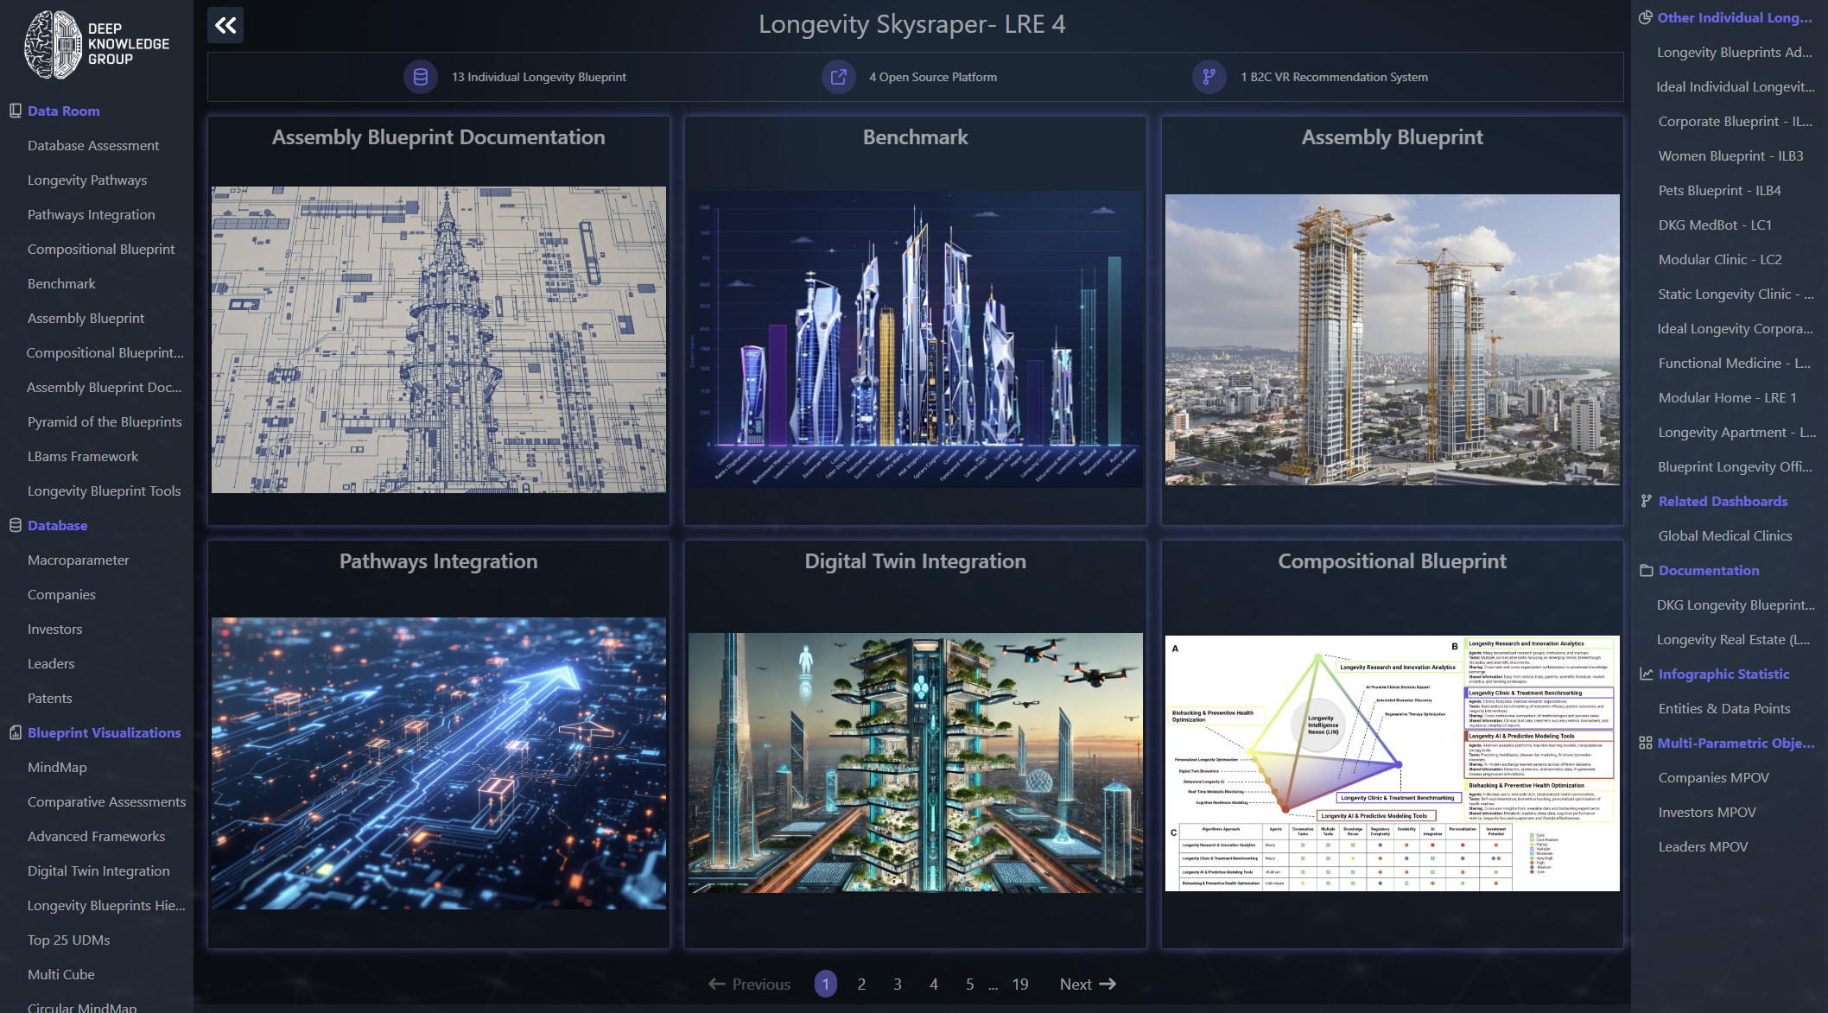Open the Global Medical Clinics dashboard link

tap(1725, 535)
